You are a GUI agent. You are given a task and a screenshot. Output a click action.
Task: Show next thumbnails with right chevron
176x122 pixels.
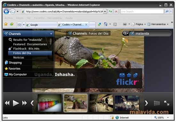146,103
